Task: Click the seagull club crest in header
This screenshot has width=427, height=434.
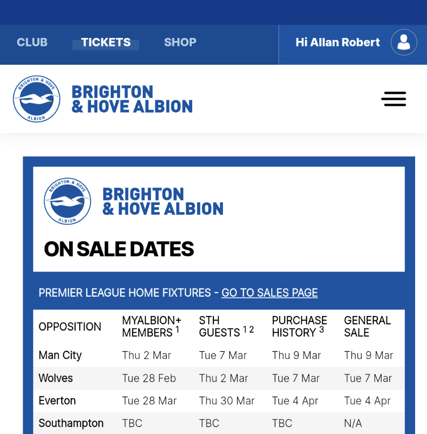Action: point(36,99)
